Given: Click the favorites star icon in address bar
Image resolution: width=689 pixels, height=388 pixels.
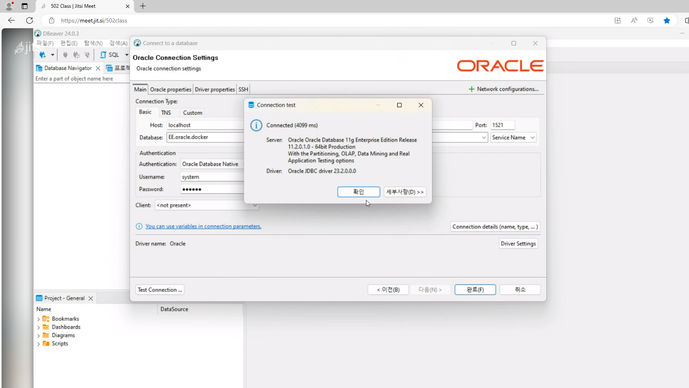Looking at the screenshot, I should (667, 20).
